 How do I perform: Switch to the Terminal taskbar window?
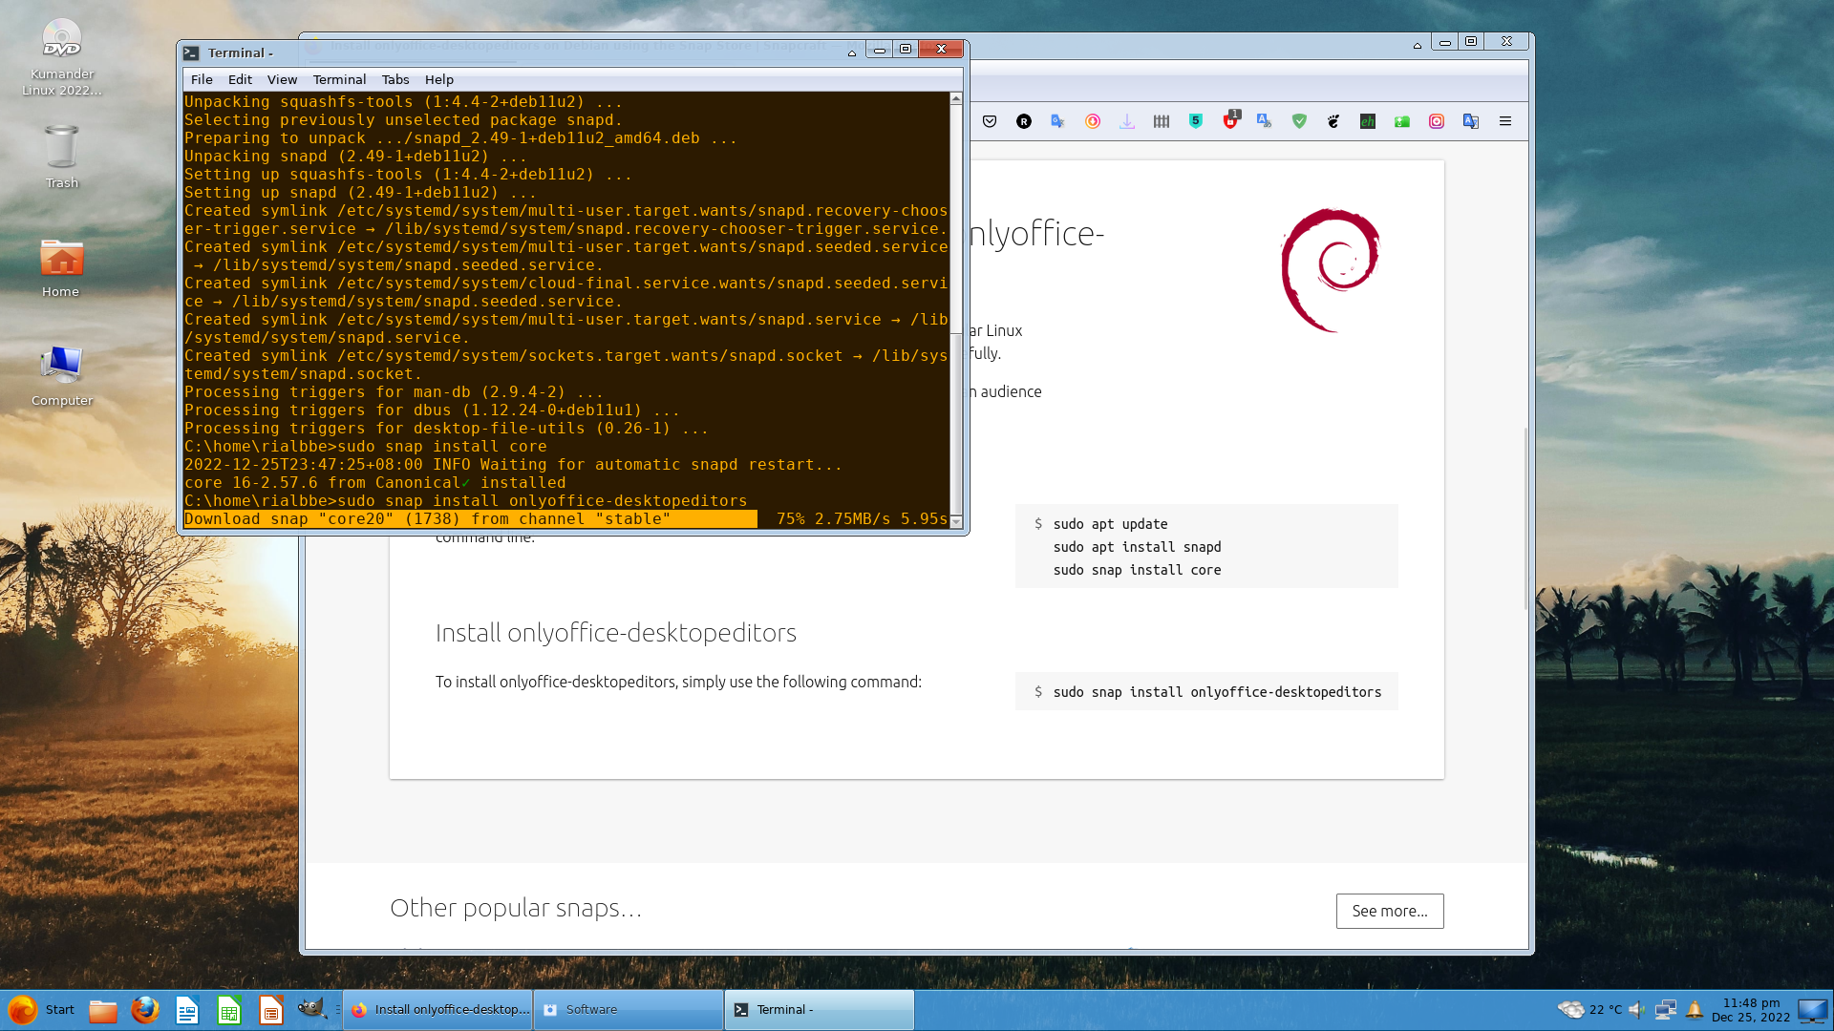click(819, 1010)
